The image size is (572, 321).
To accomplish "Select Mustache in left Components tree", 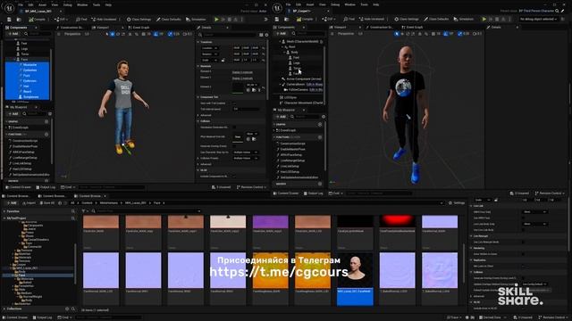I will coord(29,65).
